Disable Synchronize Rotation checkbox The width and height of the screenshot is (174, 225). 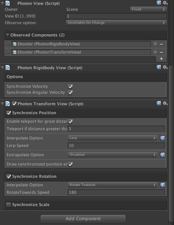[9, 177]
